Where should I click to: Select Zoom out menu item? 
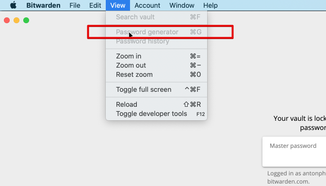(x=156, y=65)
